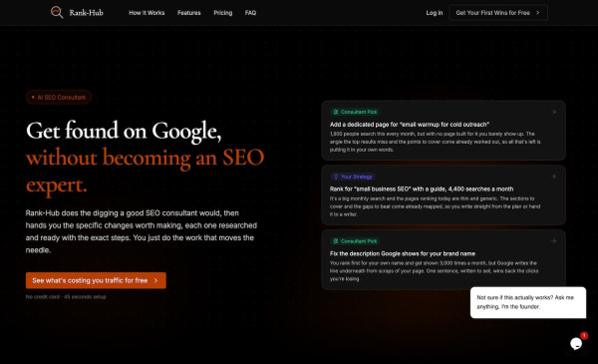This screenshot has width=598, height=364.
Task: Open the chat bubble widget icon
Action: (x=576, y=344)
